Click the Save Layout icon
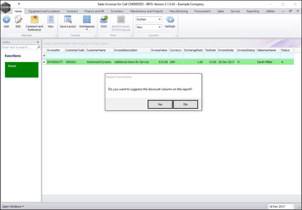This screenshot has height=210, width=302. tap(68, 20)
